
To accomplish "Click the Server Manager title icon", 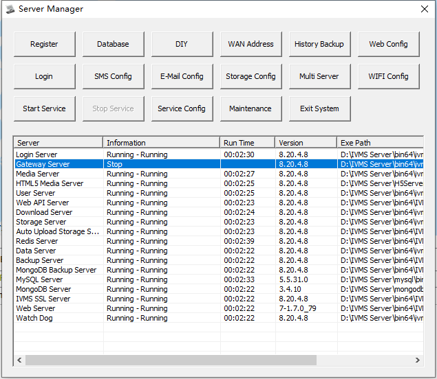I will point(10,9).
